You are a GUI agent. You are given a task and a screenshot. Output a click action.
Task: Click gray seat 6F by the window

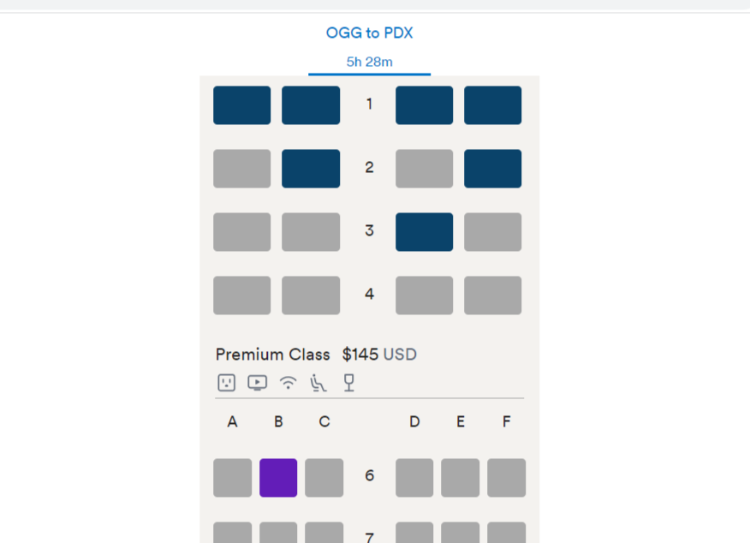(x=507, y=477)
